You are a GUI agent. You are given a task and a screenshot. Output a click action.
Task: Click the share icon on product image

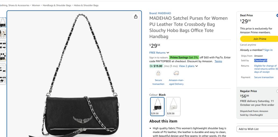coord(136,16)
